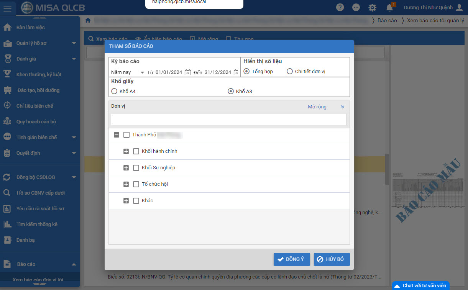Expand the Khối Sự nghiệp tree node
This screenshot has height=290, width=468.
coord(126,168)
